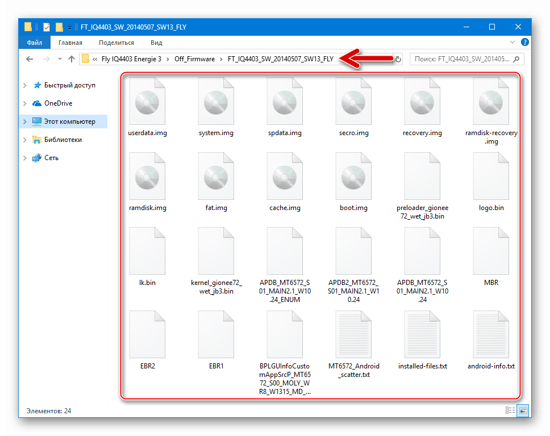Expand the OneDrive tree node
The image size is (550, 436).
click(x=25, y=103)
